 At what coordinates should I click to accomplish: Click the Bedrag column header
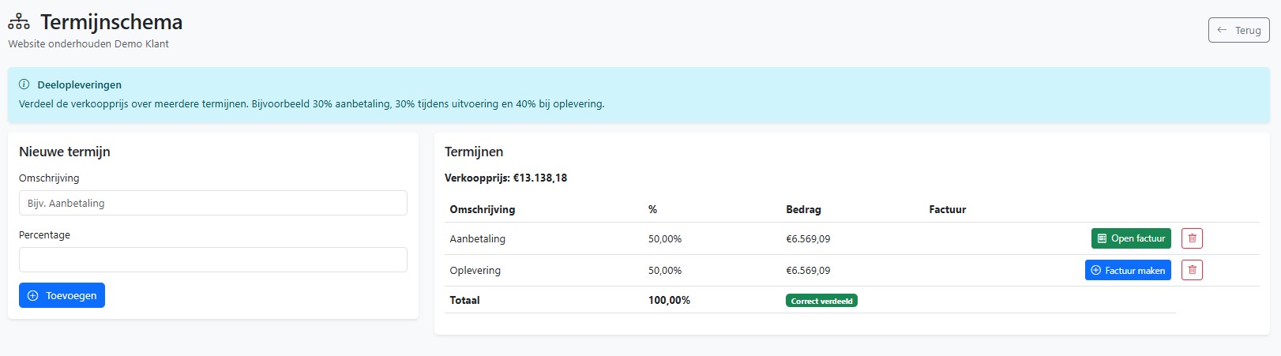coord(803,209)
